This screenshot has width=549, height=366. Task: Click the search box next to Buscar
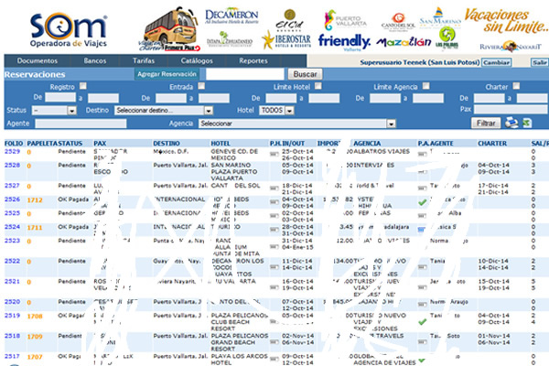click(244, 74)
